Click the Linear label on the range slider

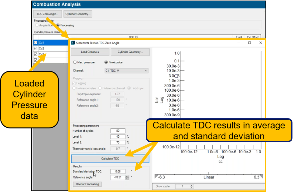(209, 177)
